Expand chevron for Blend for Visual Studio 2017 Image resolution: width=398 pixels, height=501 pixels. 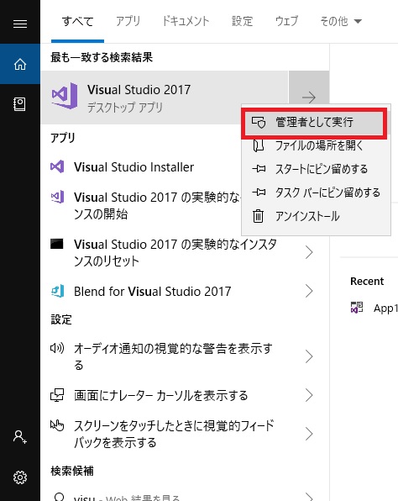click(x=309, y=291)
